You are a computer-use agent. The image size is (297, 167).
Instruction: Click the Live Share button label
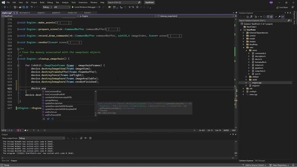click(284, 7)
